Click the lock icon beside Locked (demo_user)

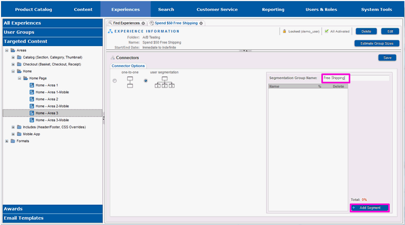284,31
